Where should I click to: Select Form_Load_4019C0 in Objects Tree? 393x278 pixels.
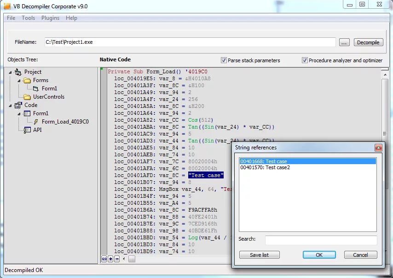[65, 122]
